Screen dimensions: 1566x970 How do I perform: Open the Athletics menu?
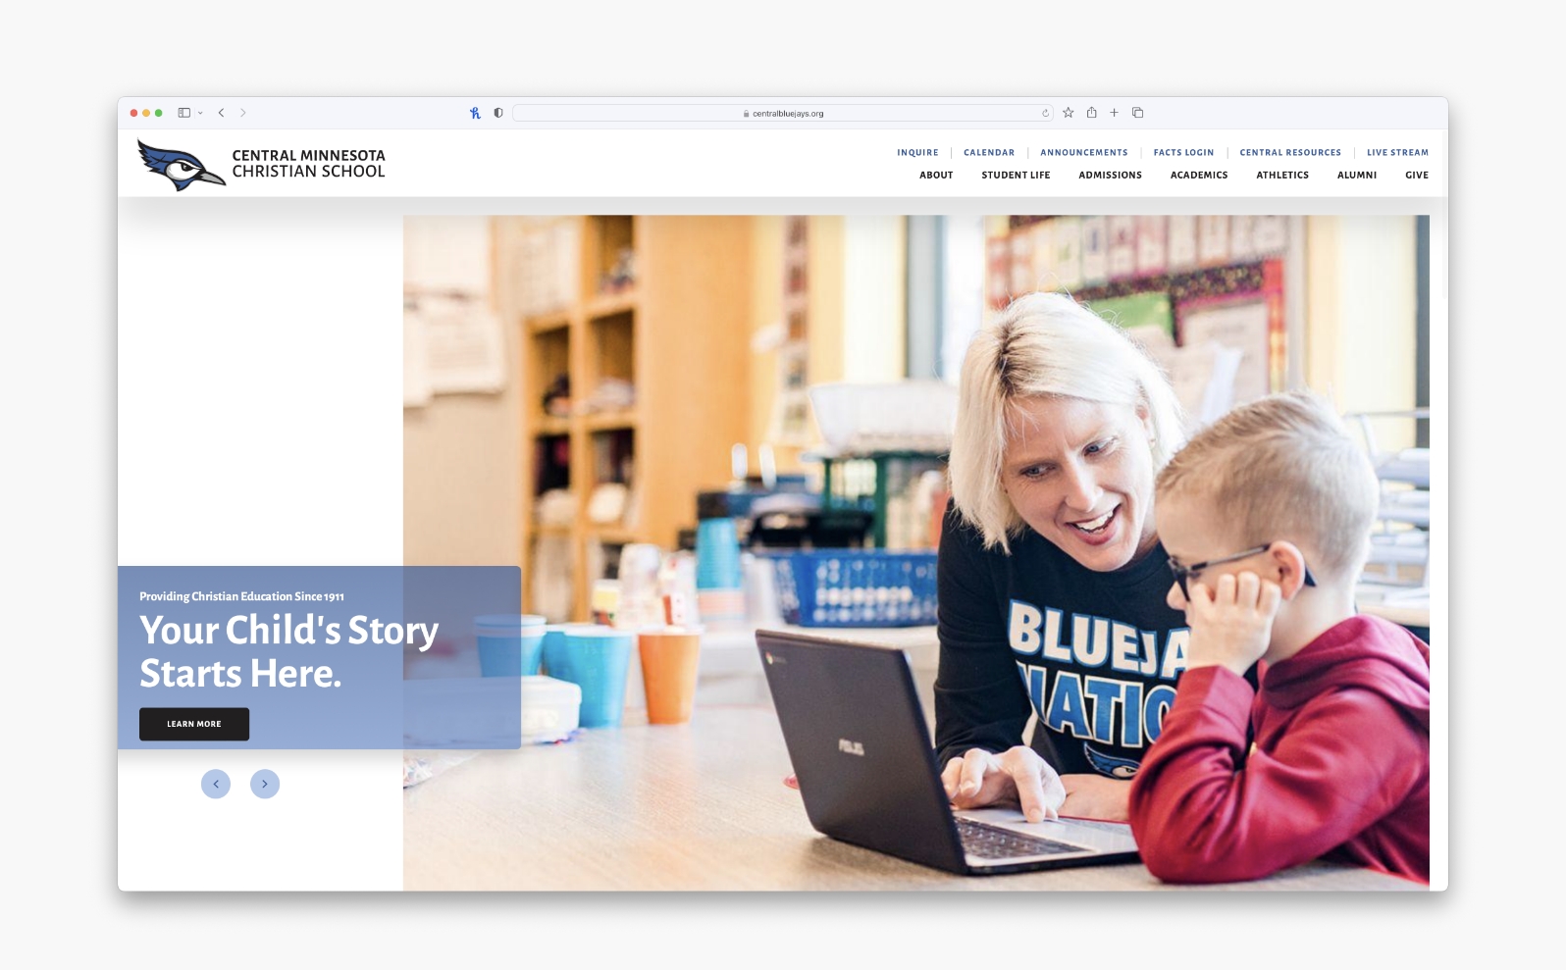(x=1282, y=175)
